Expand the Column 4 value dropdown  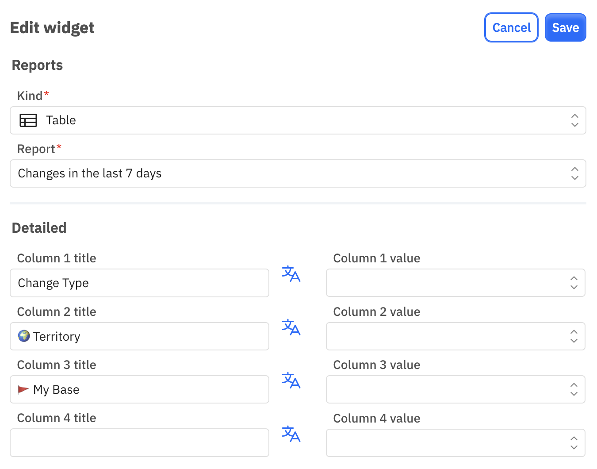(455, 443)
